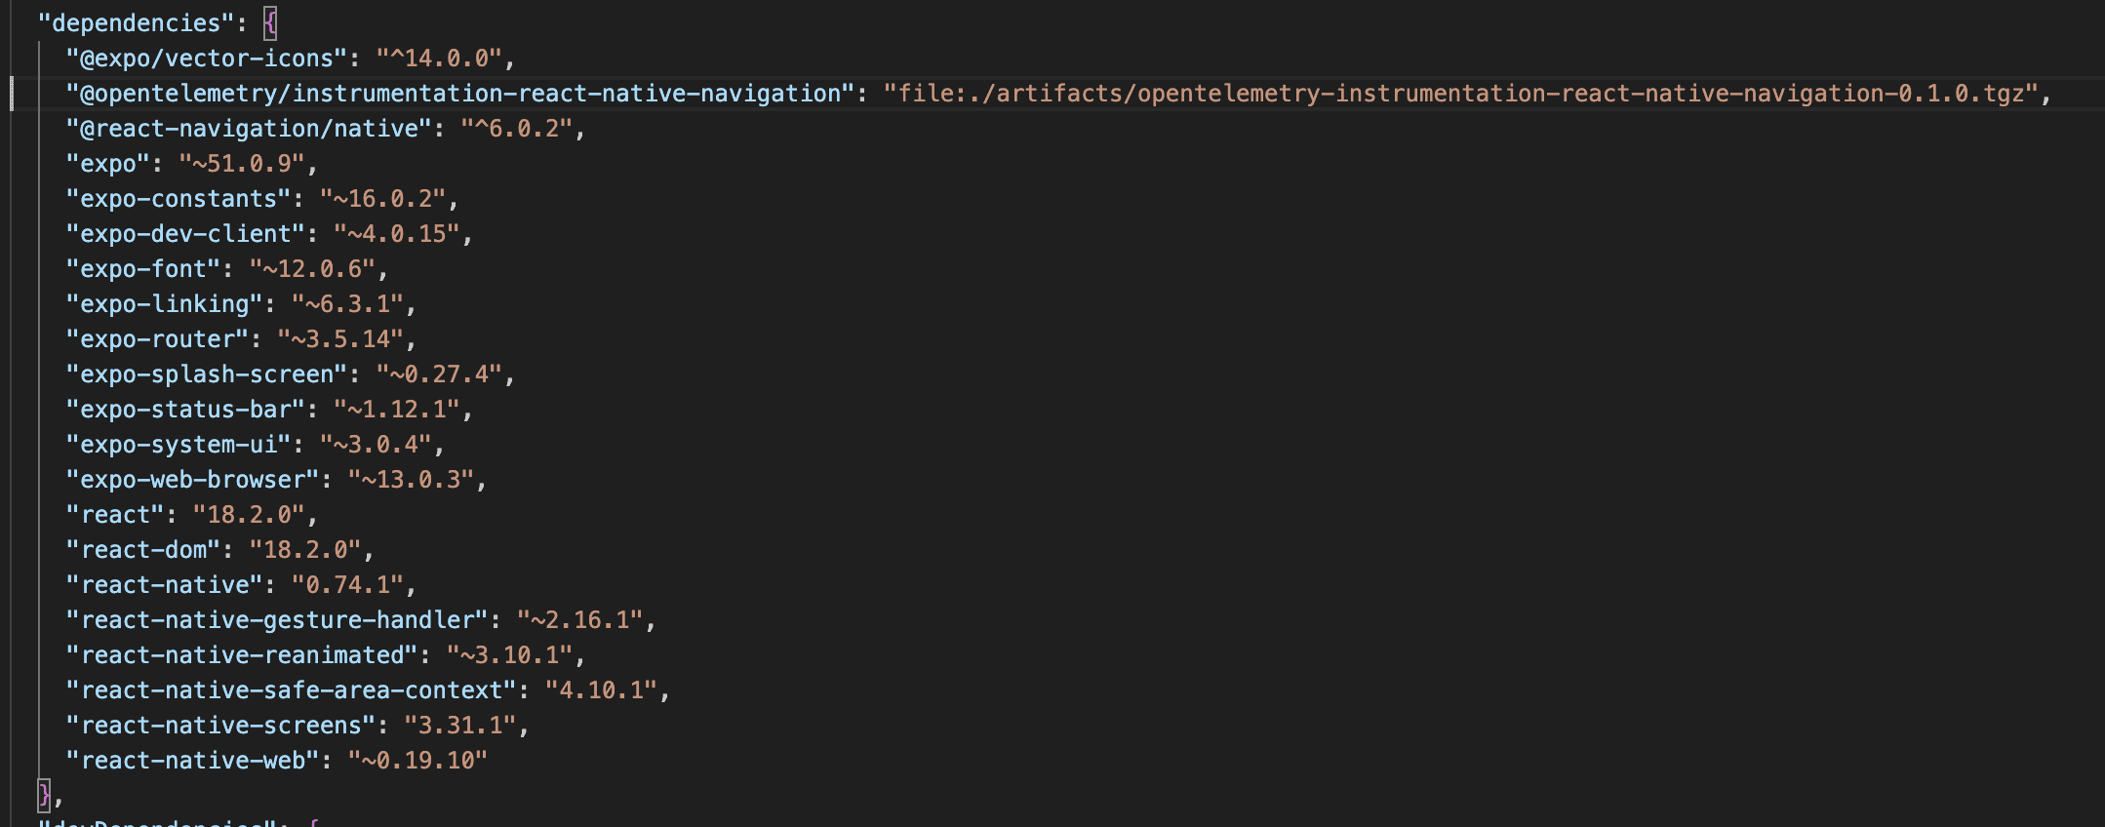Click the "react-native-web" version "~0.19.10"
The image size is (2105, 827).
(417, 761)
